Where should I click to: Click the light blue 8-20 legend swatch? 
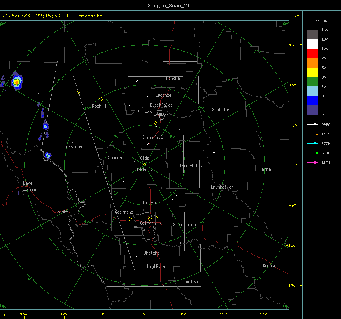(x=312, y=91)
